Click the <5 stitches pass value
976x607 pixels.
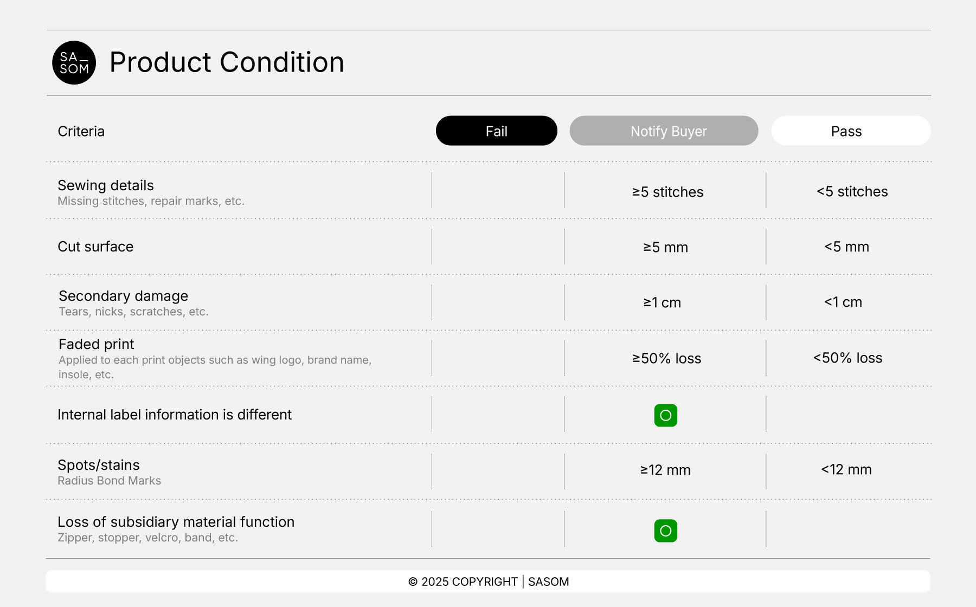[852, 192]
